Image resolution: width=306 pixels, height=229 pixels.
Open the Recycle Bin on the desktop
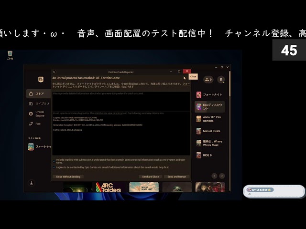pyautogui.click(x=10, y=54)
